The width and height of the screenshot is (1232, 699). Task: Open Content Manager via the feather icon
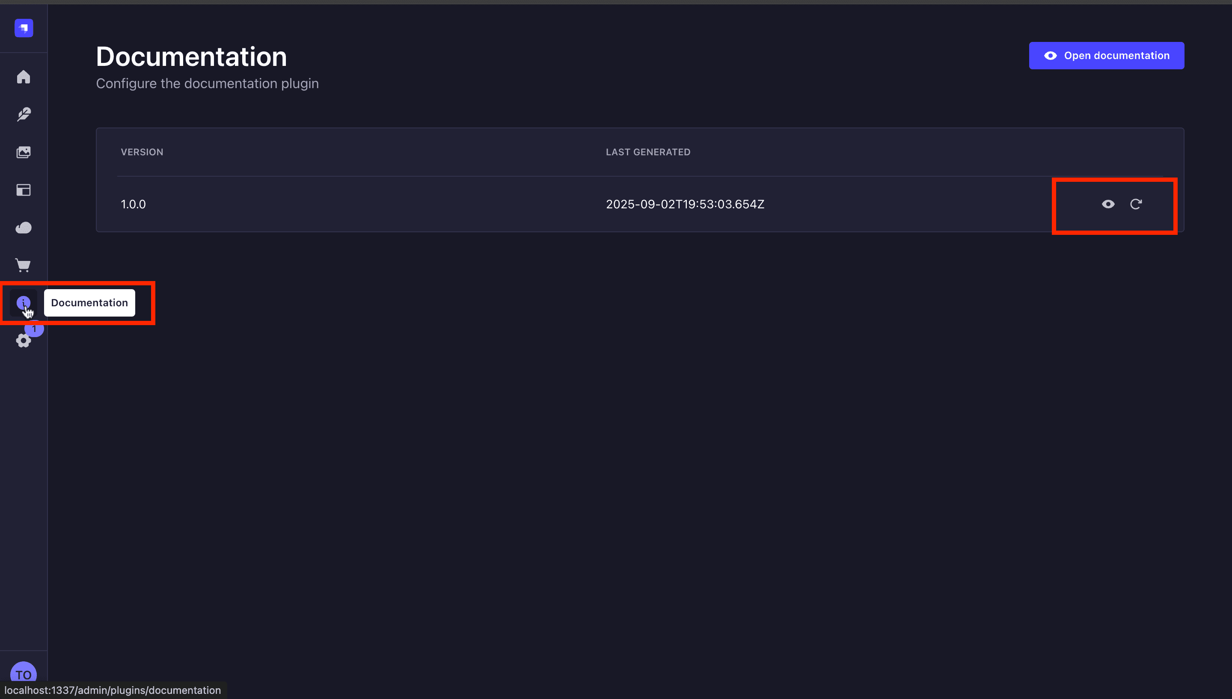(x=24, y=114)
